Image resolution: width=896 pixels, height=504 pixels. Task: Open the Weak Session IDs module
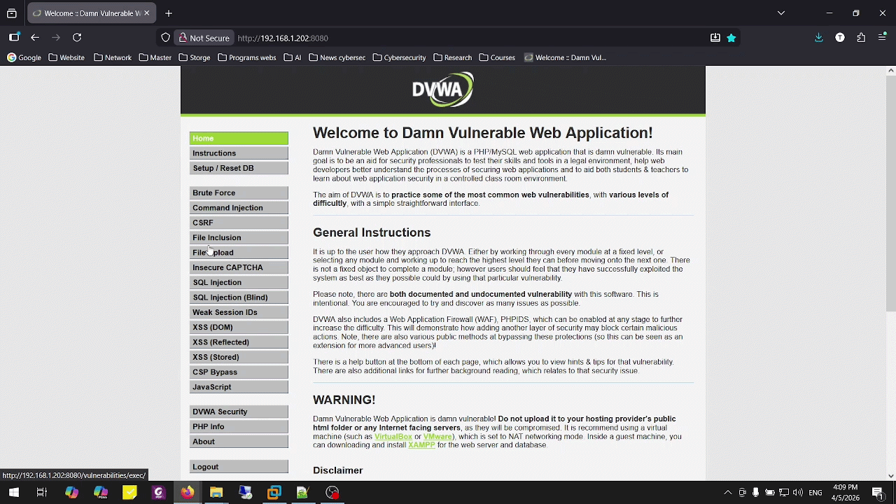coord(239,312)
